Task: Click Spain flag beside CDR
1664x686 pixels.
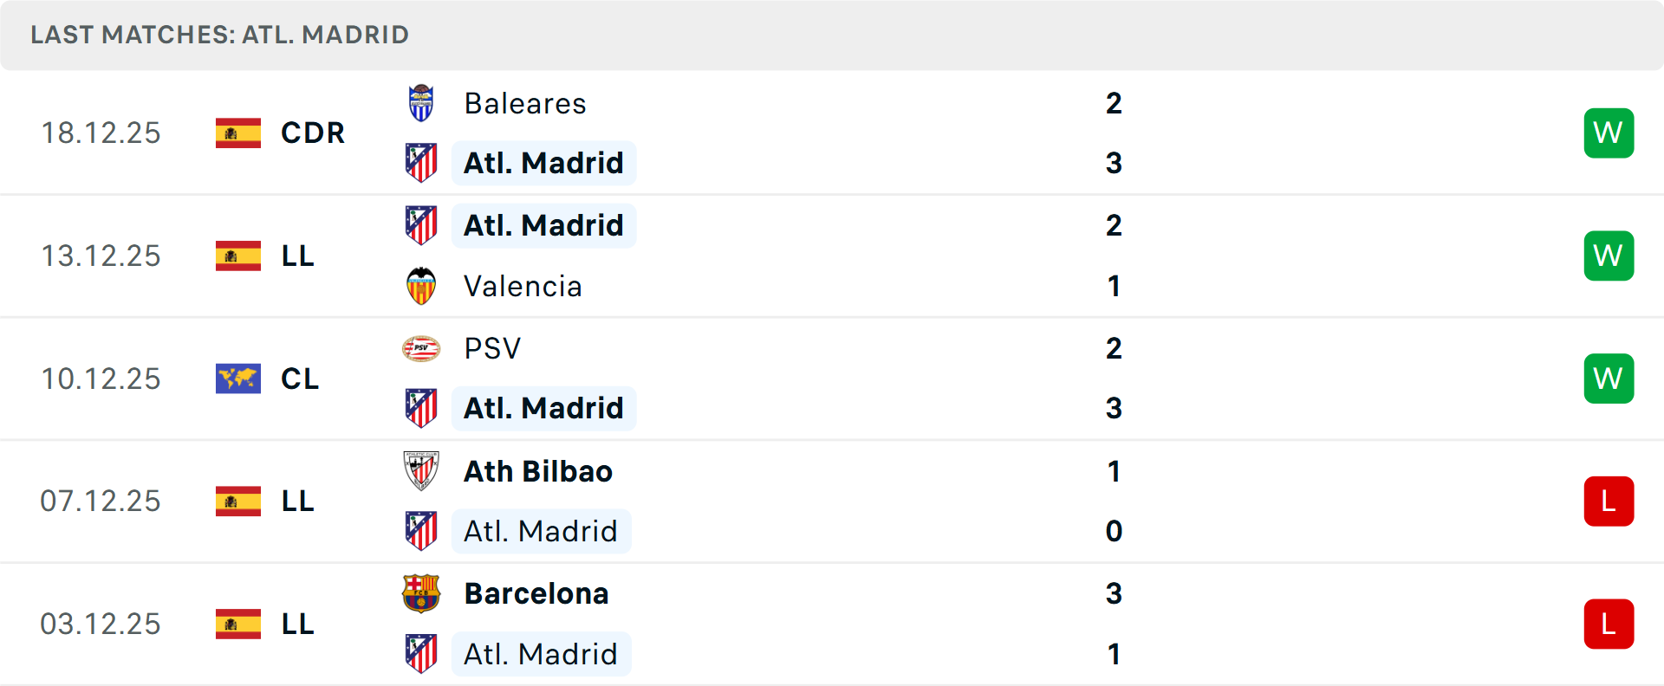Action: [238, 133]
